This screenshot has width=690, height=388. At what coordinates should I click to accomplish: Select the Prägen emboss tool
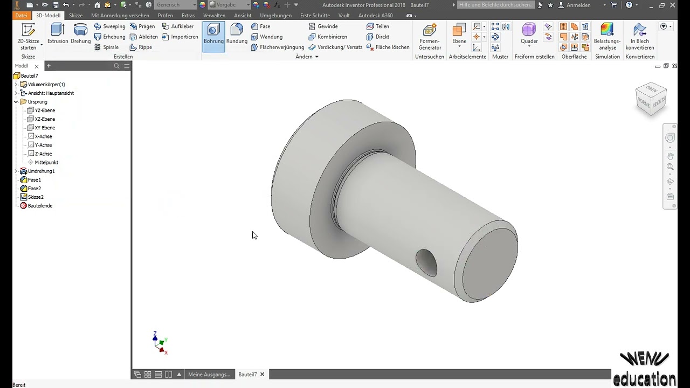coord(142,26)
